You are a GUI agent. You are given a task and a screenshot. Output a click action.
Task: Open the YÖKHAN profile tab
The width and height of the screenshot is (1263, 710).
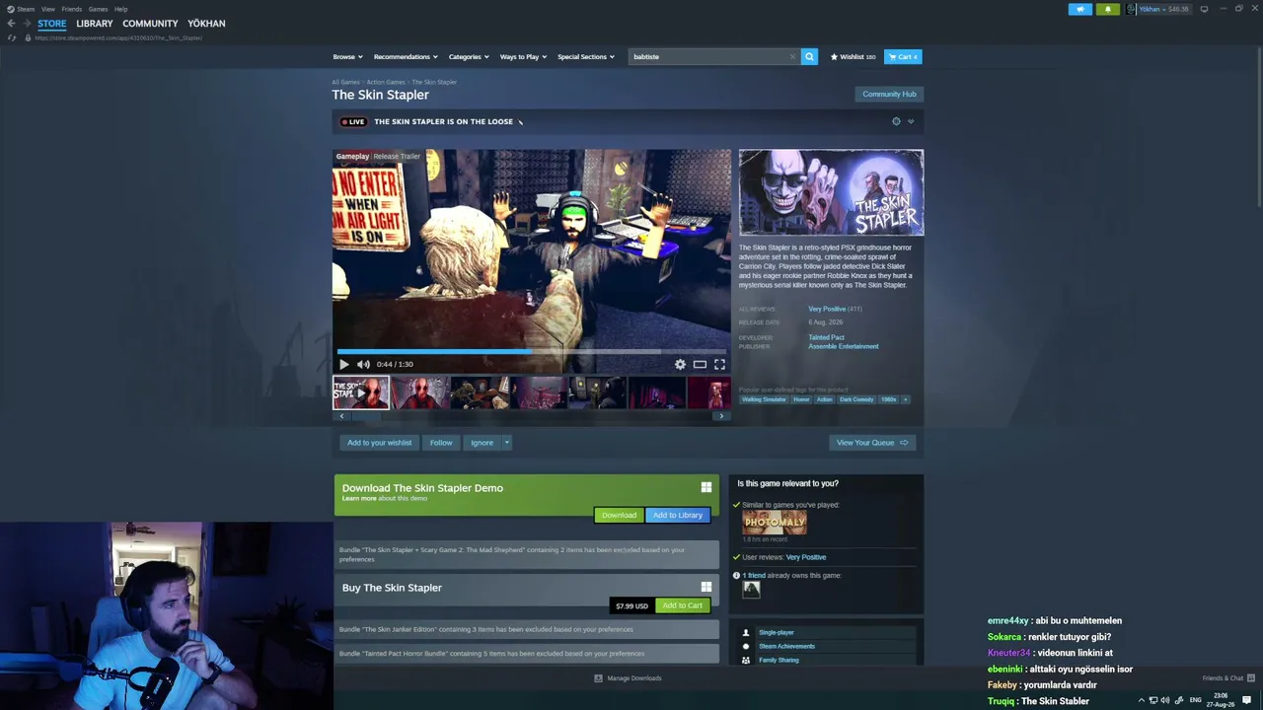[x=206, y=24]
